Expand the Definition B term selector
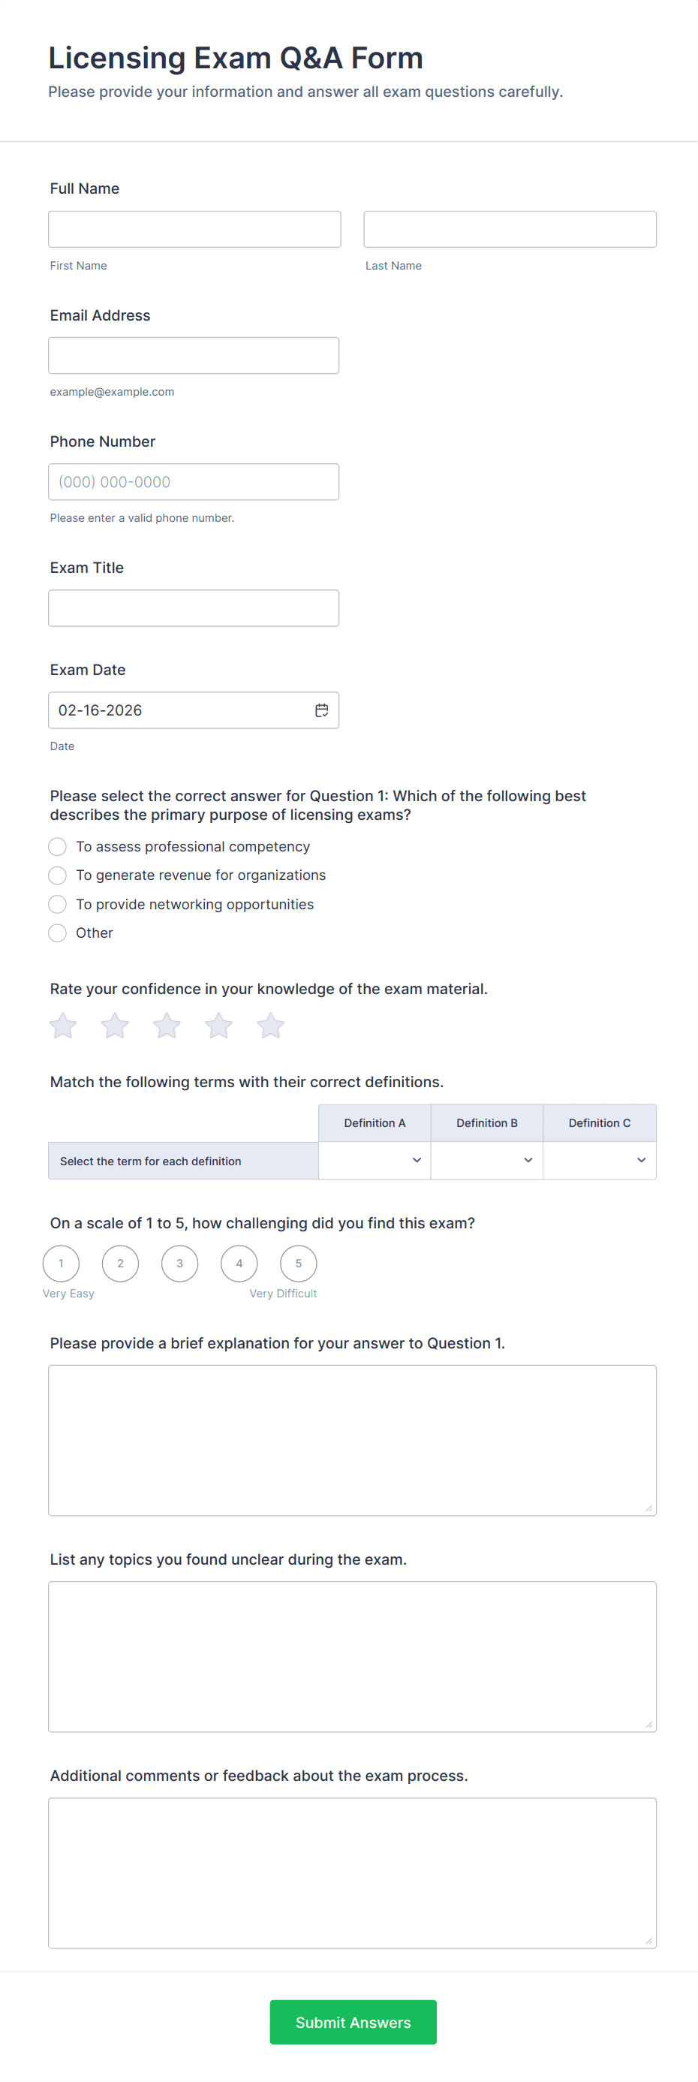698x2082 pixels. 487,1161
